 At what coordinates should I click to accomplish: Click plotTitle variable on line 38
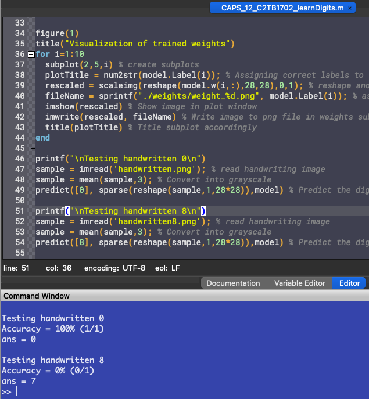67,75
